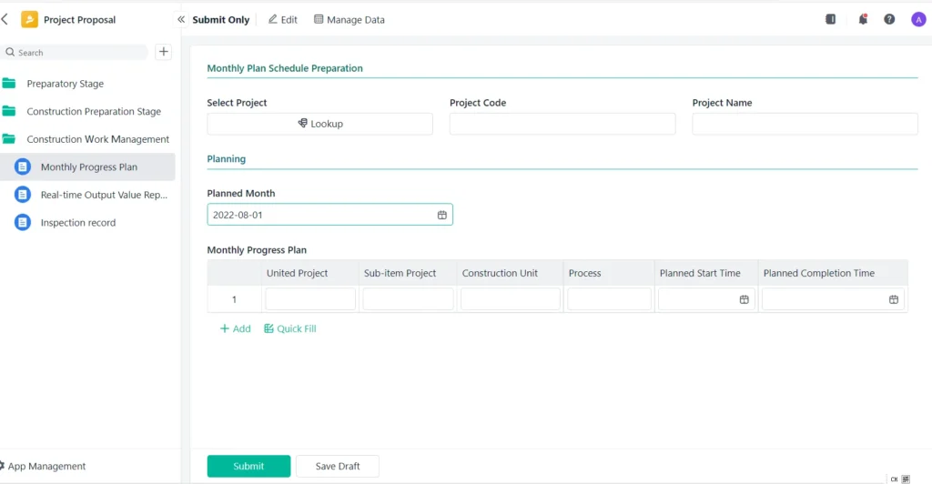Open Real-time Output Value Report form

pos(104,195)
